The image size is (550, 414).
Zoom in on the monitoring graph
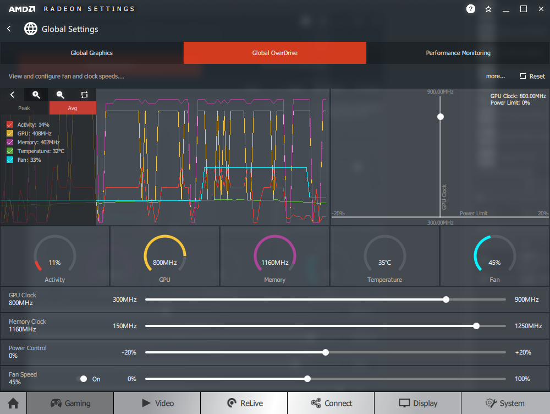[x=36, y=95]
